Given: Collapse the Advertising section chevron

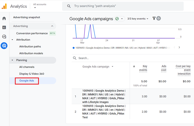Looking at the screenshot, I should (x=52, y=26).
